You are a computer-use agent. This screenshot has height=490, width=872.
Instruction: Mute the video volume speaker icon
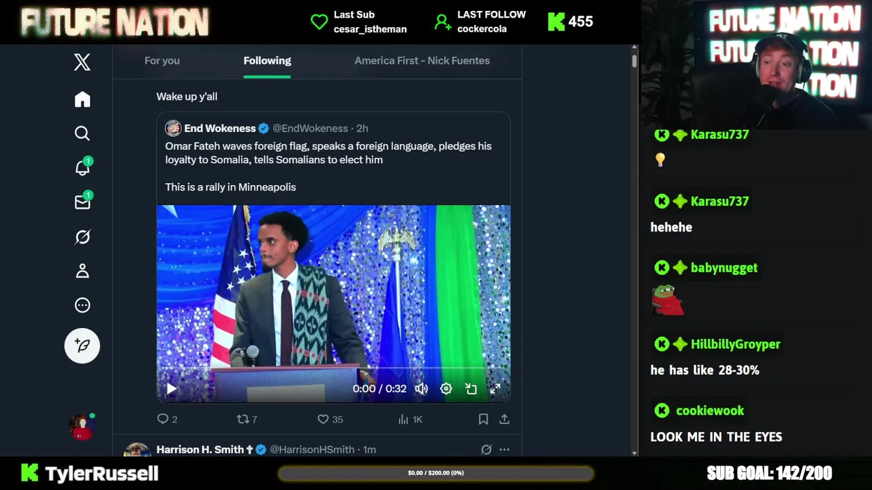[x=422, y=389]
